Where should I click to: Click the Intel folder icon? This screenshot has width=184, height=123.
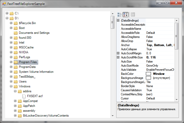(x=16, y=43)
